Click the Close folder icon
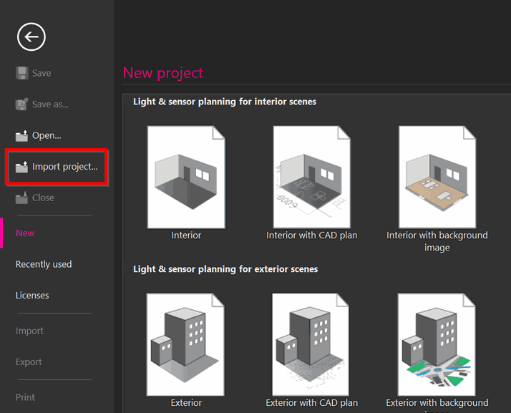The width and height of the screenshot is (511, 413). tap(22, 198)
